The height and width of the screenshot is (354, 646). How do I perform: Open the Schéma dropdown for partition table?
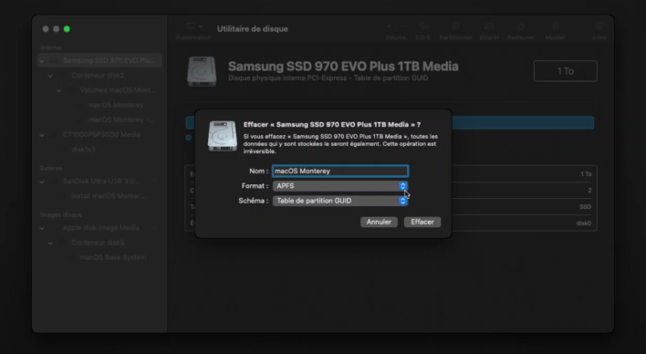[x=340, y=201]
